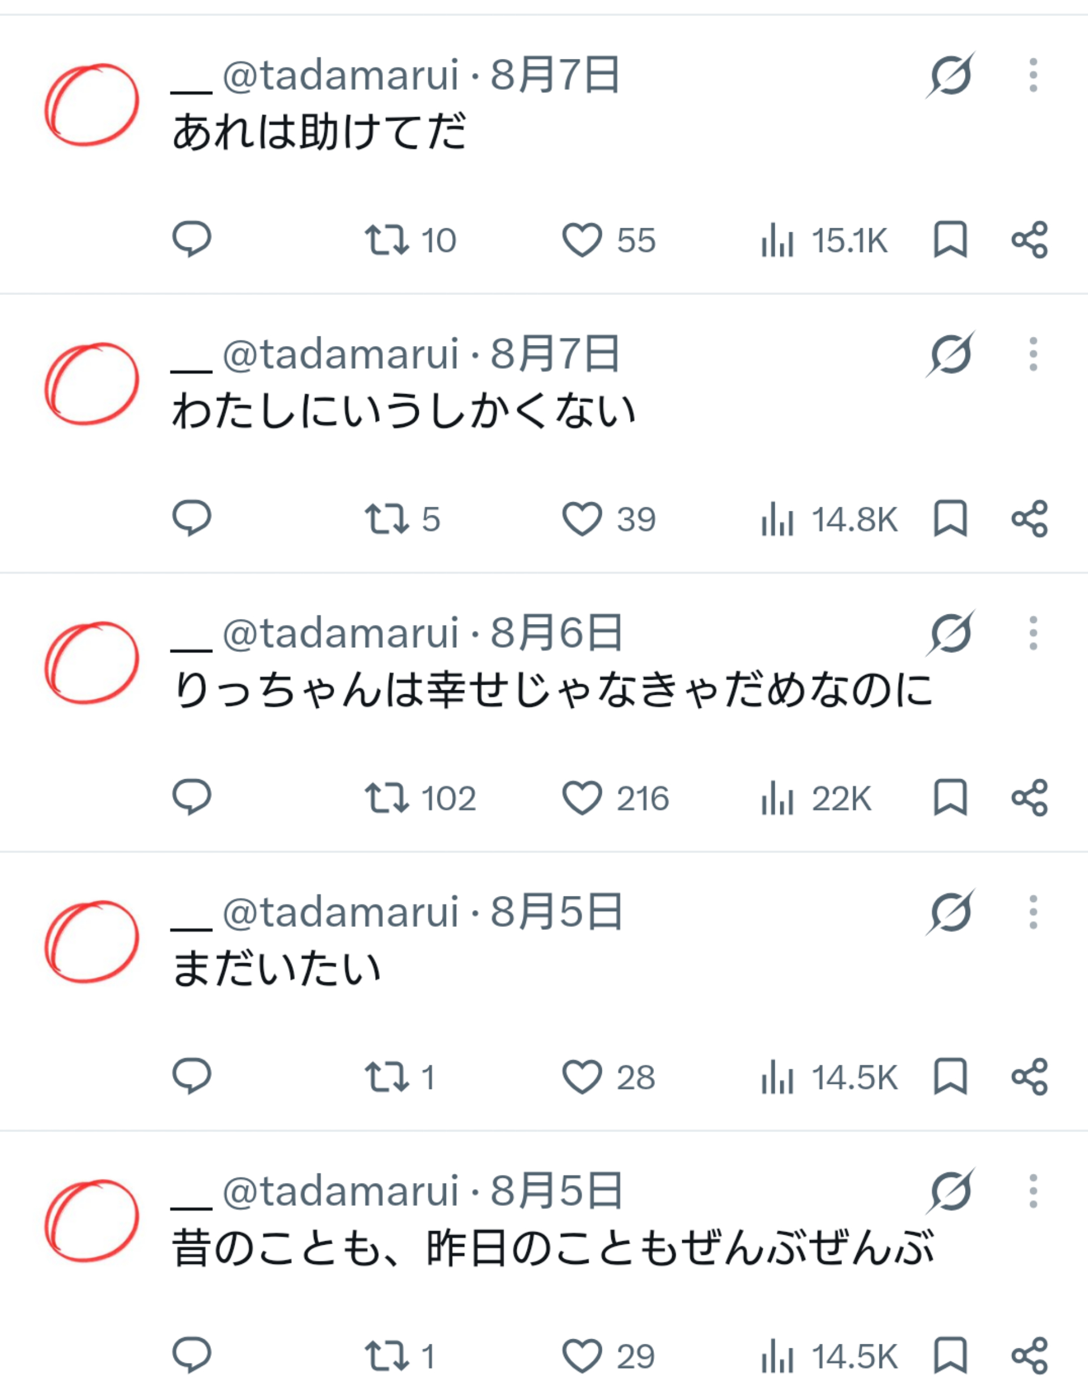1088x1388 pixels.
Task: Reply to the あれは助けてだ post
Action: click(192, 240)
